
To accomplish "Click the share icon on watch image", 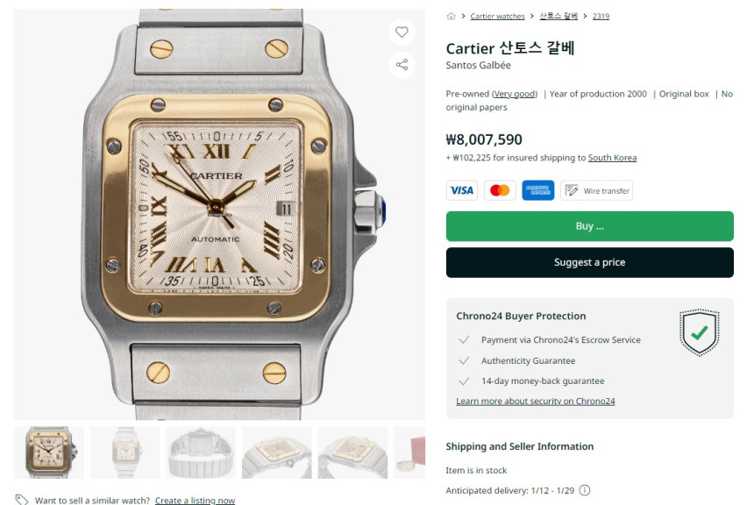I will pos(402,65).
